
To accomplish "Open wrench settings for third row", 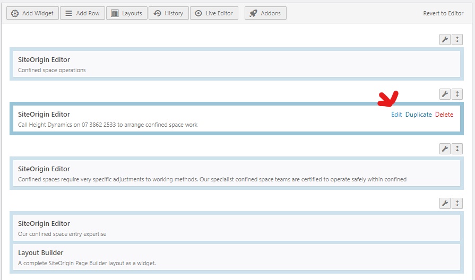I will click(445, 148).
